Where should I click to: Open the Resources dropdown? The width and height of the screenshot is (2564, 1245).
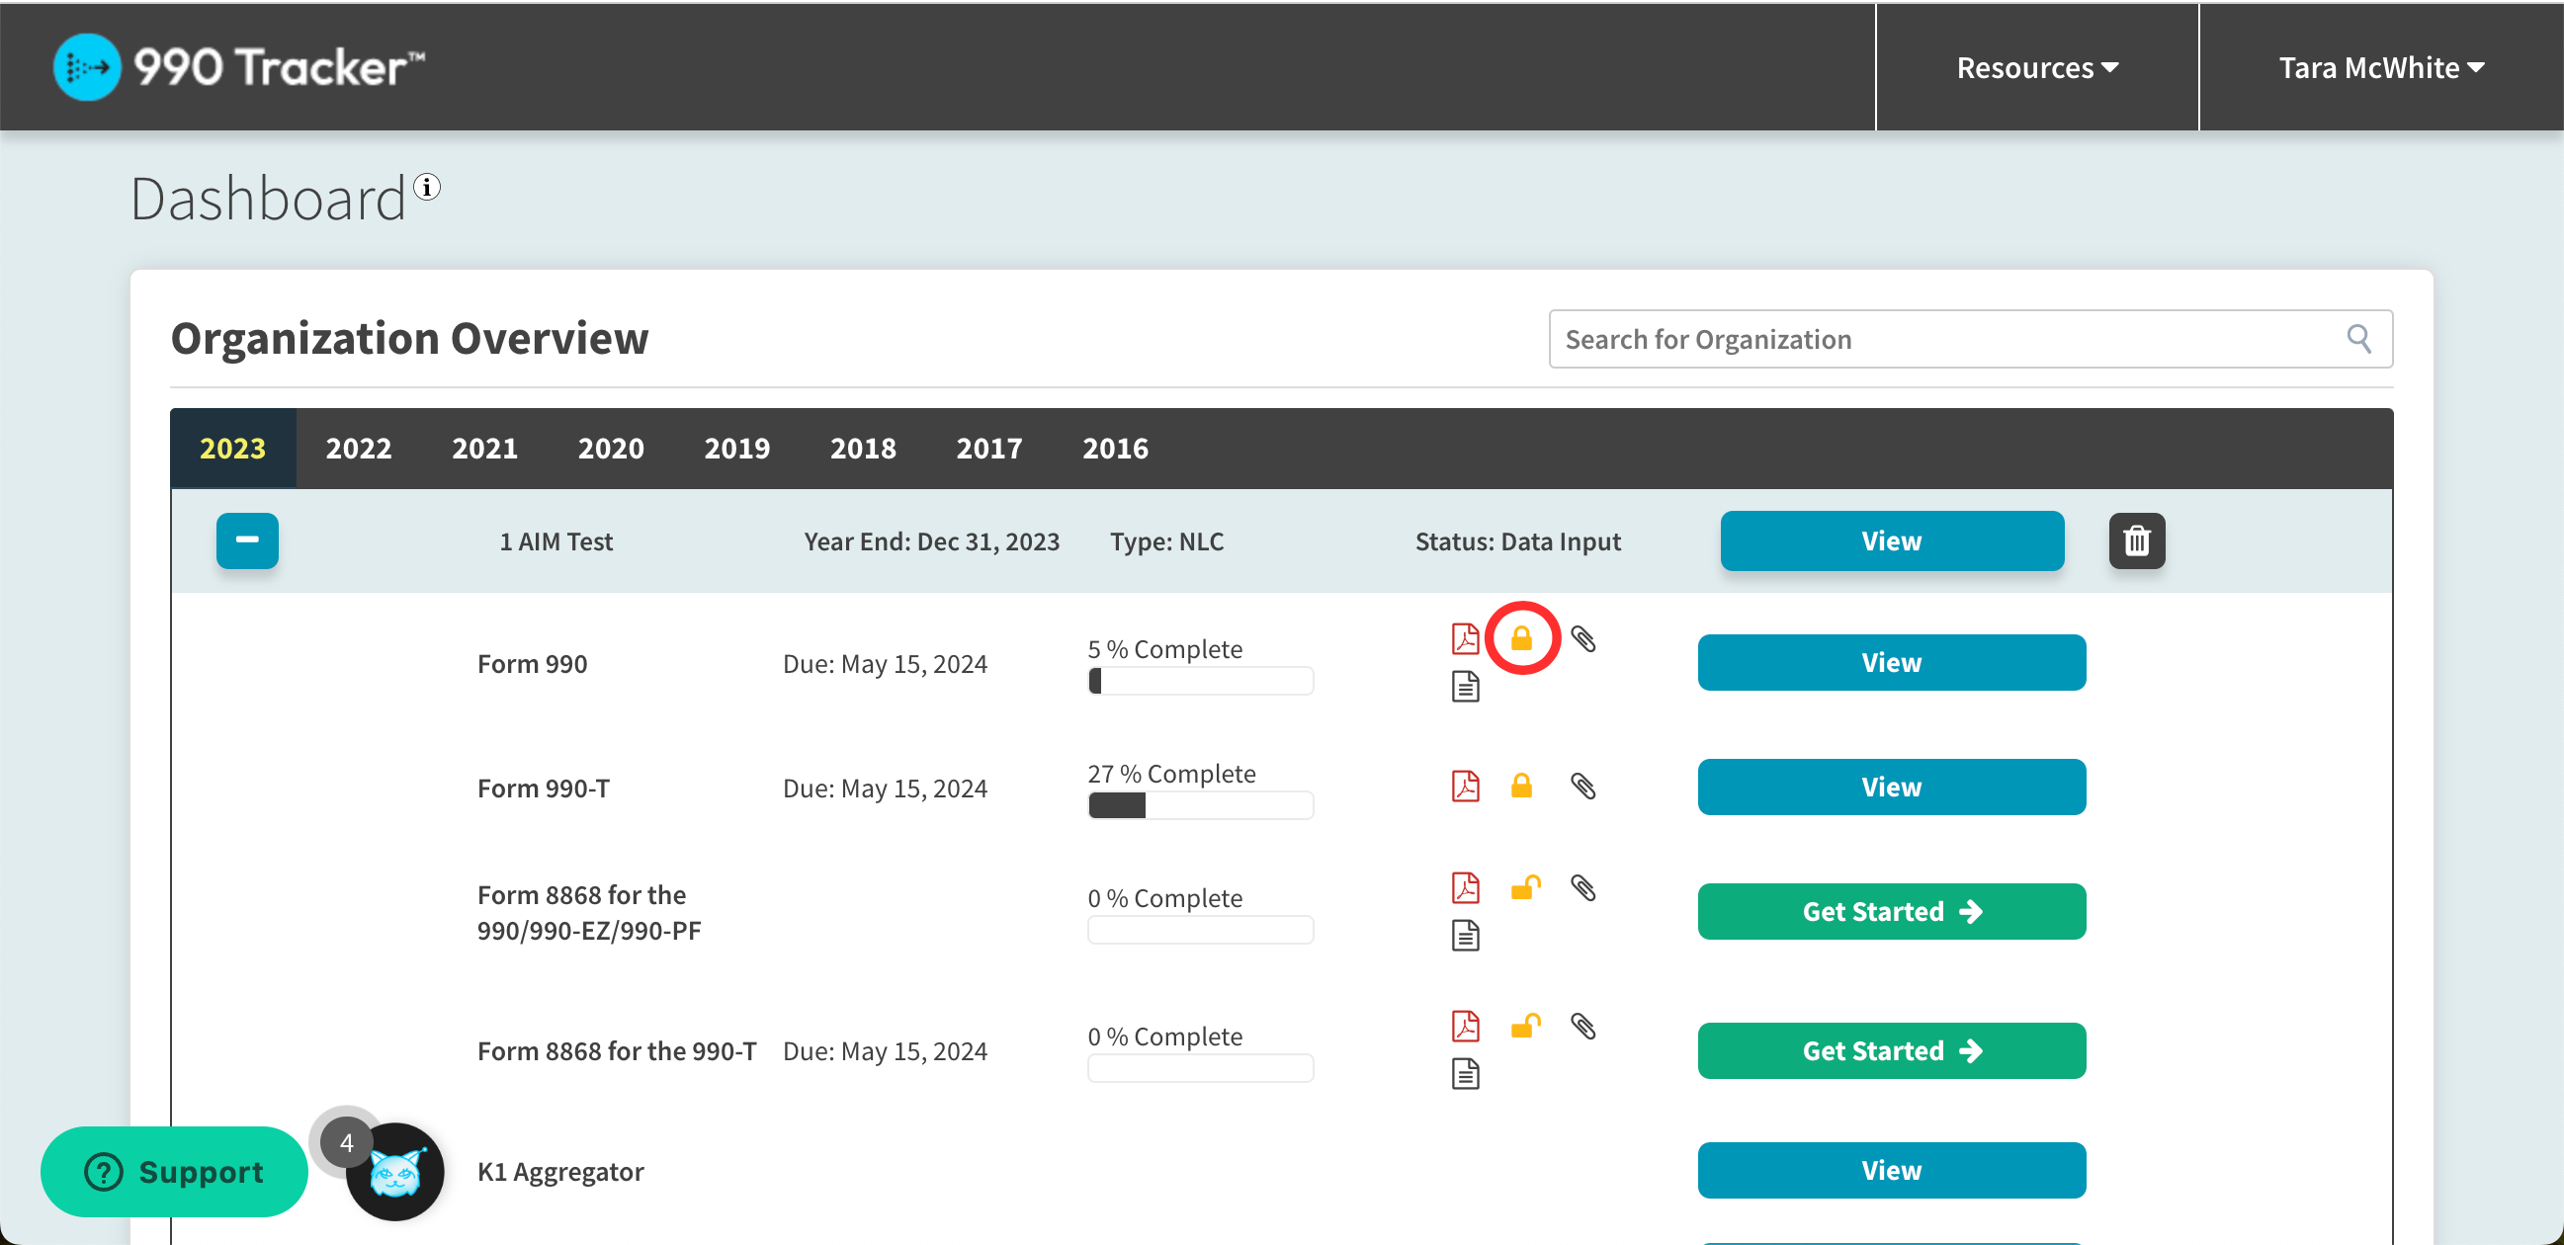[2036, 66]
